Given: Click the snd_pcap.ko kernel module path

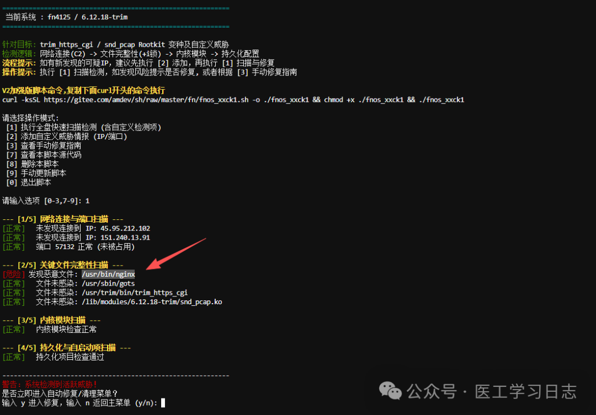Looking at the screenshot, I should 152,302.
